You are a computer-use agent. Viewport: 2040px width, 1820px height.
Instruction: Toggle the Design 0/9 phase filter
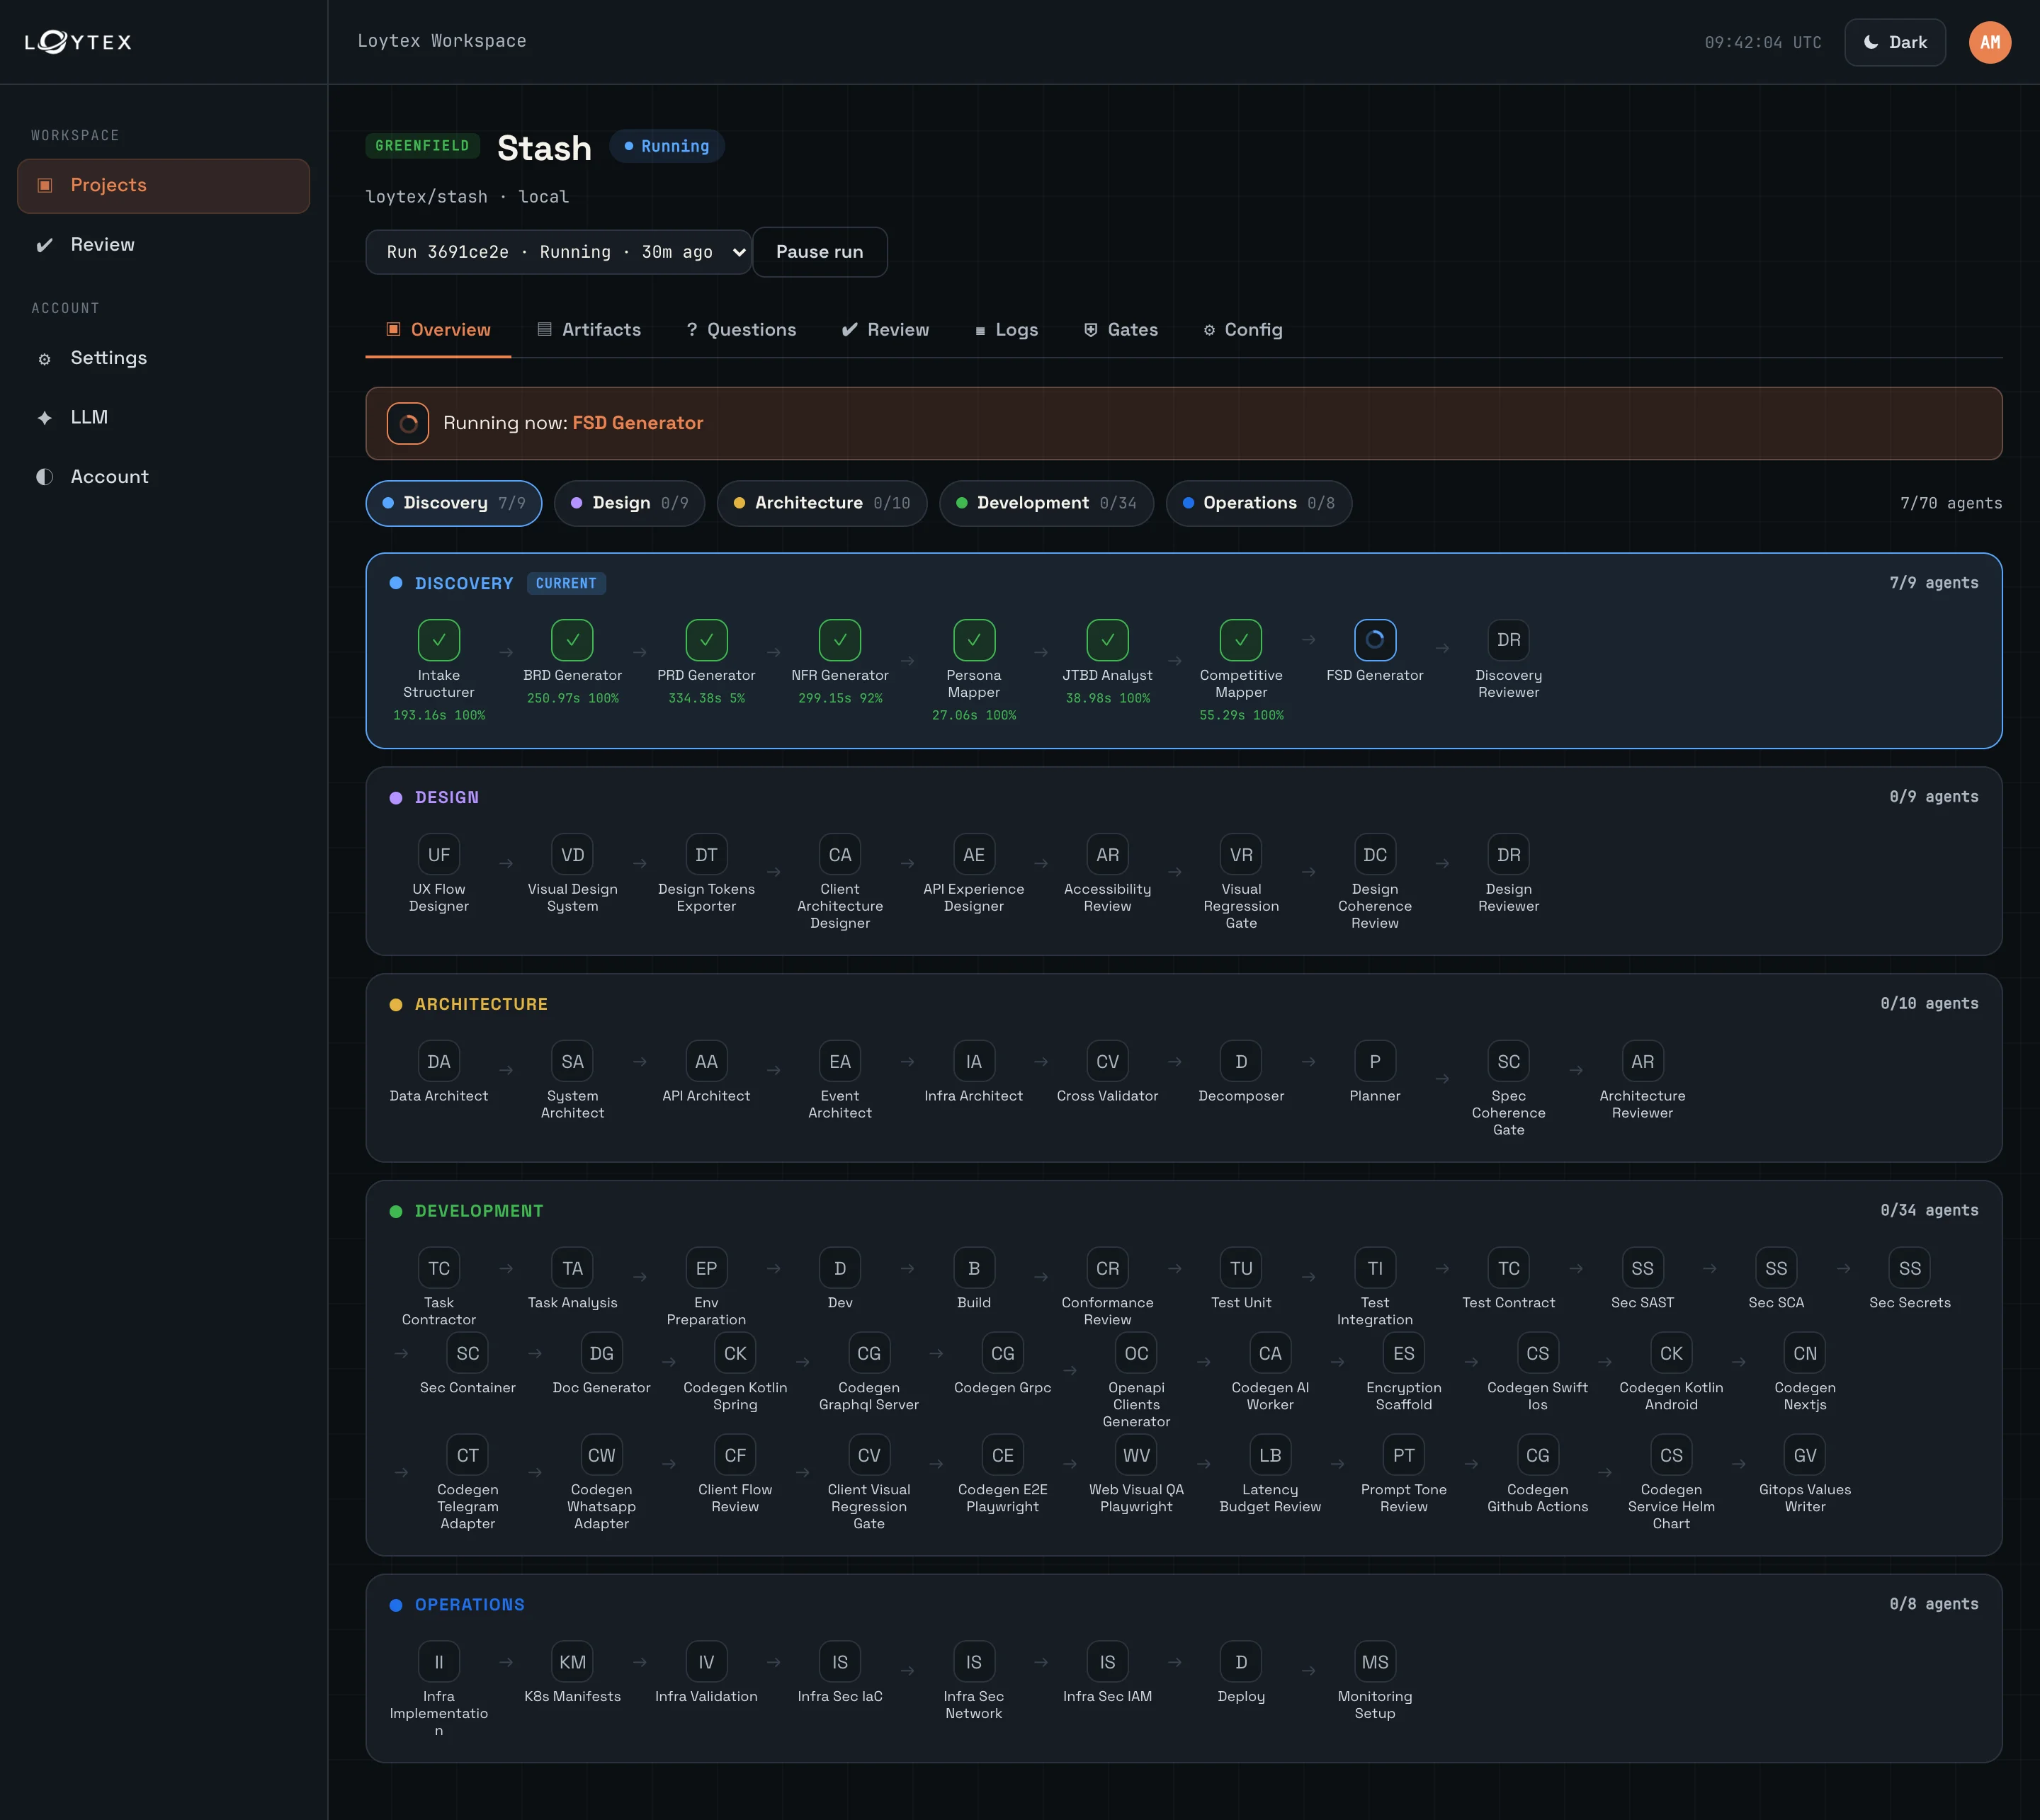pos(629,503)
